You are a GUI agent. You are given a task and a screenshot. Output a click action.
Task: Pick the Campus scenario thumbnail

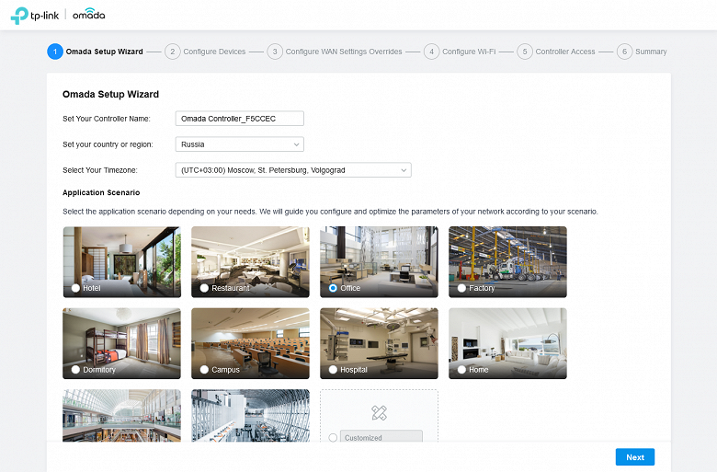[x=250, y=343]
